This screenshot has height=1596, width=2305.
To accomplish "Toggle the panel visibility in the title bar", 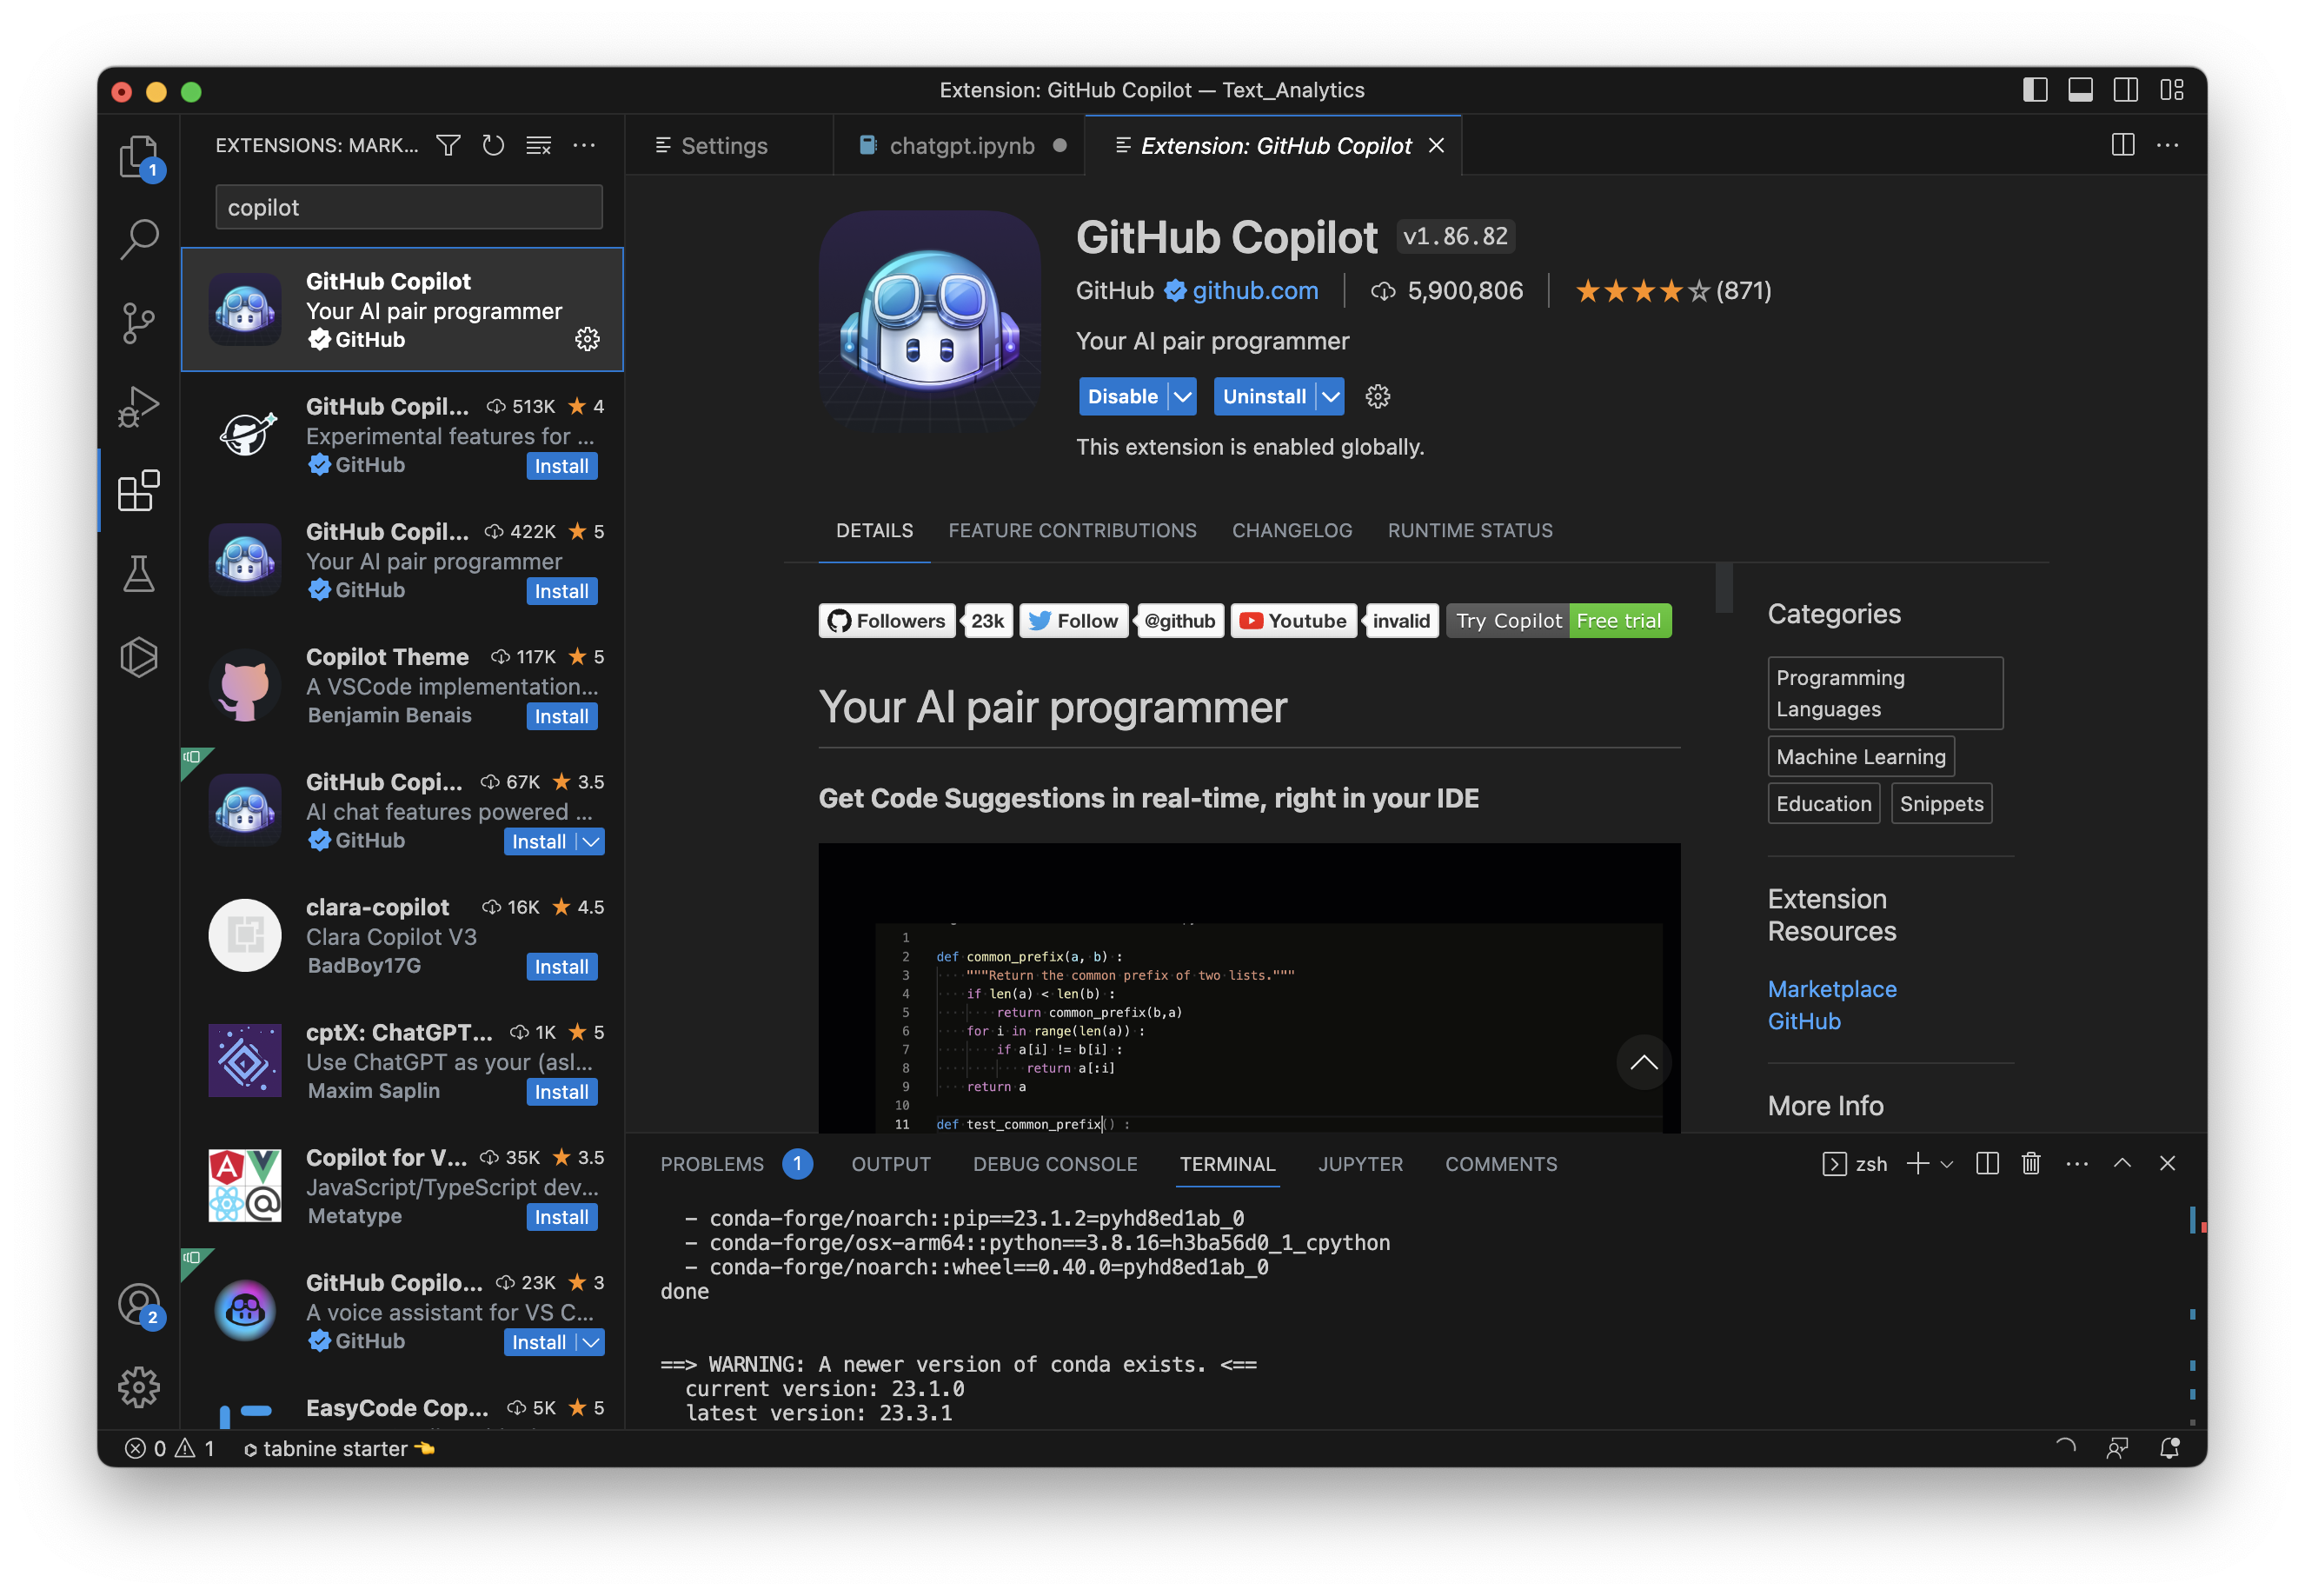I will click(2080, 89).
